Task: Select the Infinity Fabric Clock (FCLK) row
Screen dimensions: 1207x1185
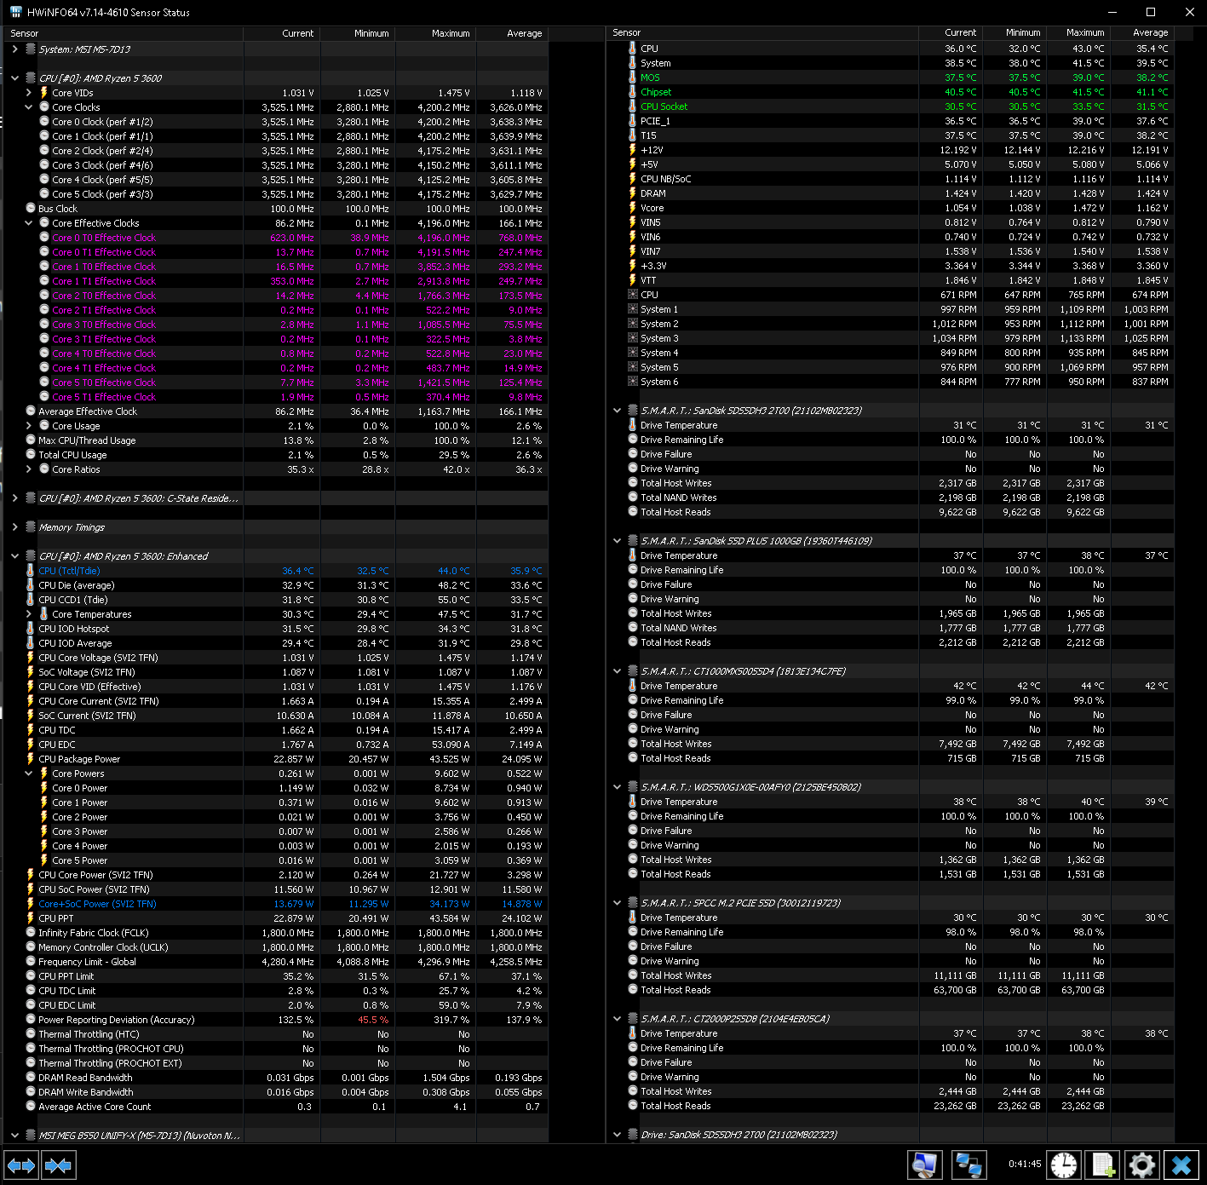Action: pyautogui.click(x=276, y=933)
